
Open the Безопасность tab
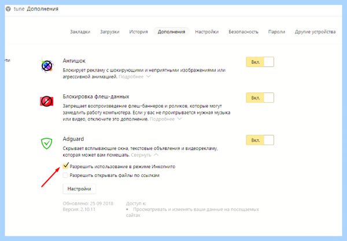[x=243, y=32]
